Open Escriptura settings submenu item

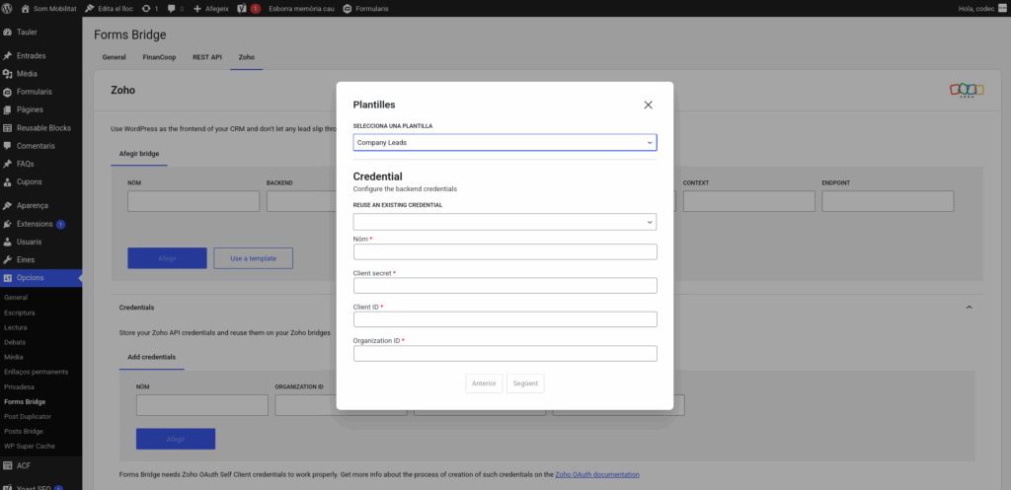(x=20, y=313)
